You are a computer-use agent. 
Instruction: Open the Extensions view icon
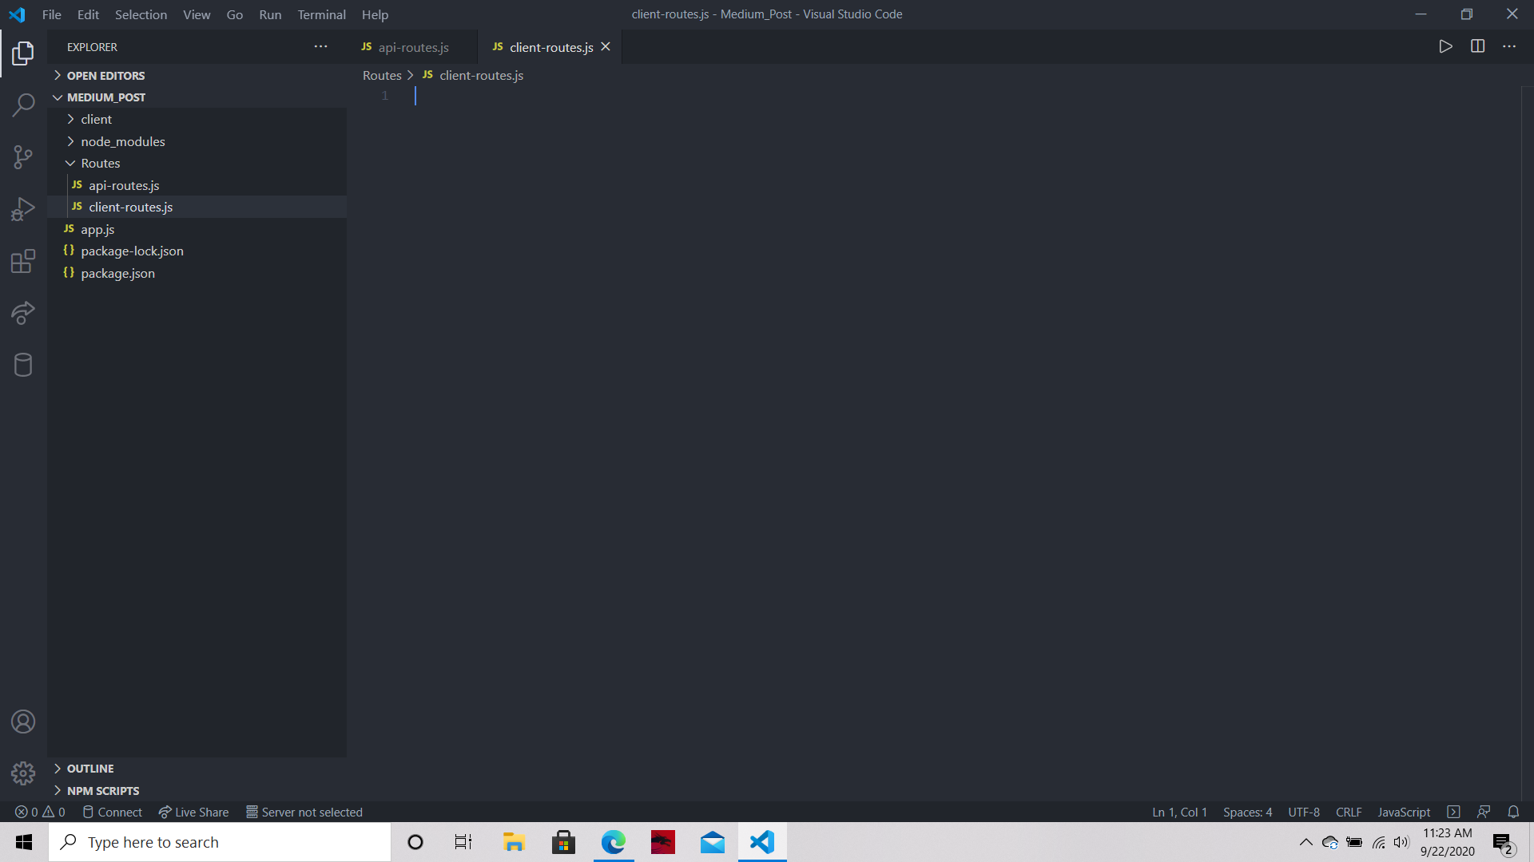coord(23,261)
